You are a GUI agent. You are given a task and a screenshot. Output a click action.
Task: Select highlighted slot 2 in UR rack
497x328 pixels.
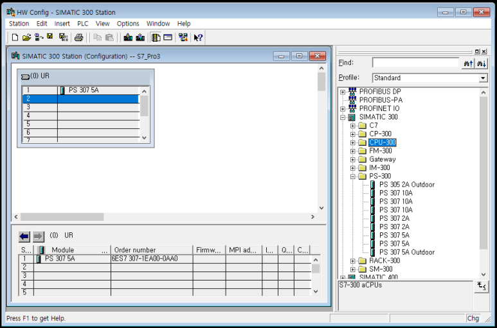pos(81,99)
